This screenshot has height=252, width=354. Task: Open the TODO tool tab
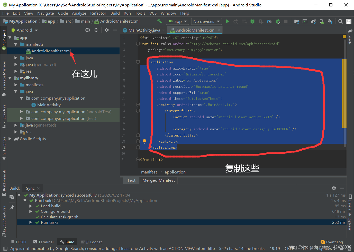[19, 242]
